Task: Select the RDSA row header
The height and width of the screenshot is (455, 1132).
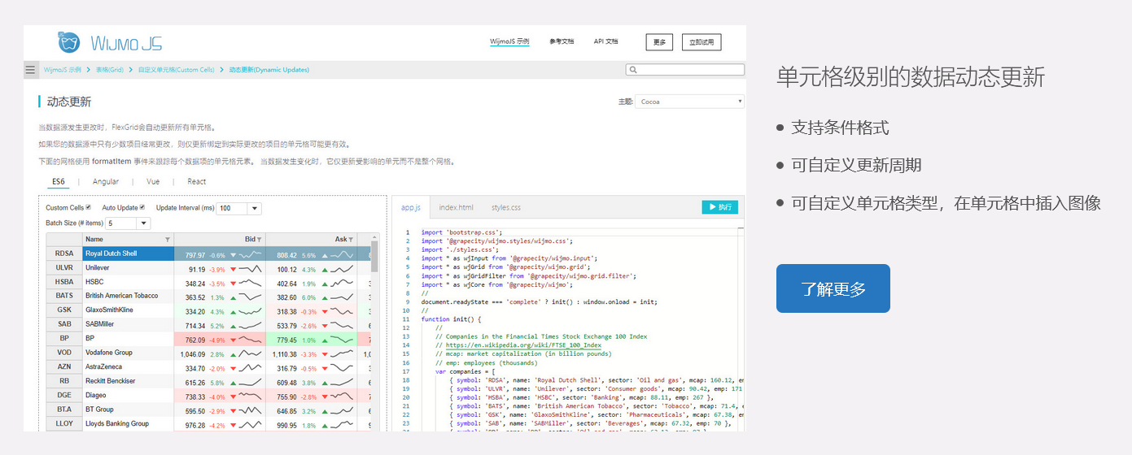Action: click(64, 254)
